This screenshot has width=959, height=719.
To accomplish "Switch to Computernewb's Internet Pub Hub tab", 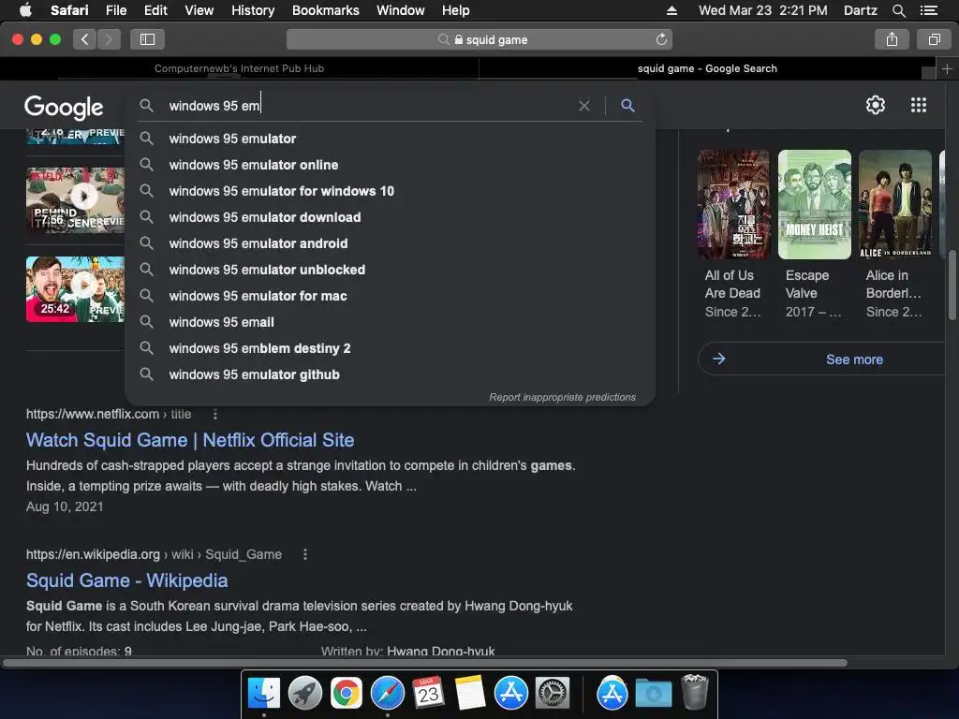I will click(239, 68).
